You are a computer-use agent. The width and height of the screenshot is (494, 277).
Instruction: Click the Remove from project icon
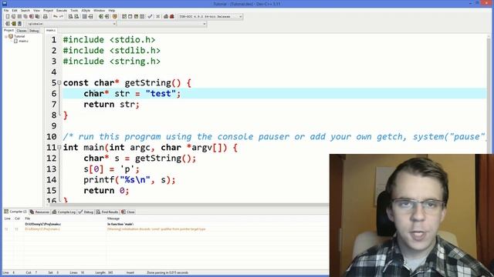[107, 16]
